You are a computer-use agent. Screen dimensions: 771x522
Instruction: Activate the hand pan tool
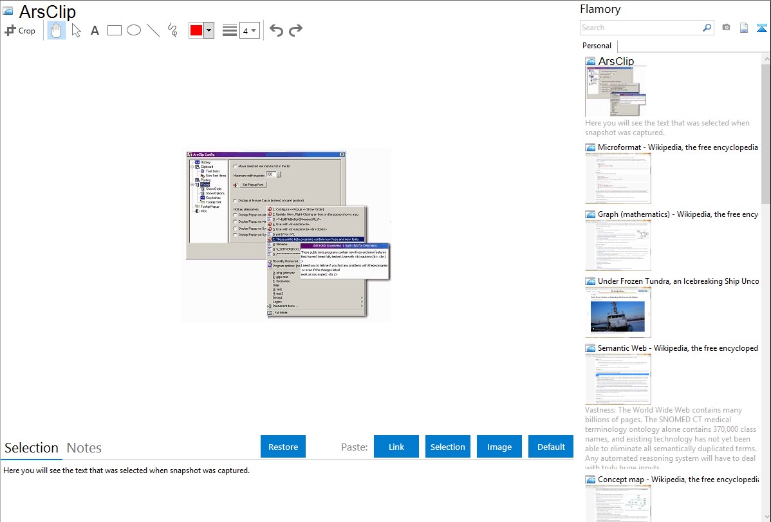(56, 30)
